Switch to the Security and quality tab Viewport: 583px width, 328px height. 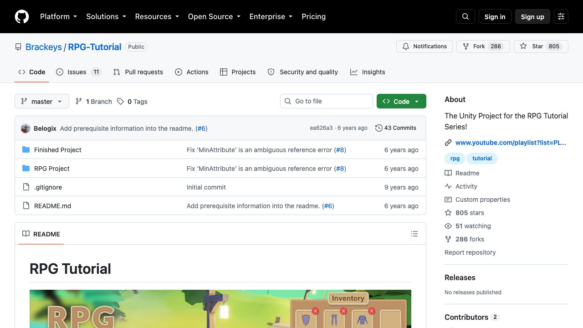[303, 72]
